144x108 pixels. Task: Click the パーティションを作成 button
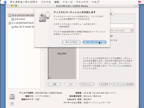pos(123,84)
